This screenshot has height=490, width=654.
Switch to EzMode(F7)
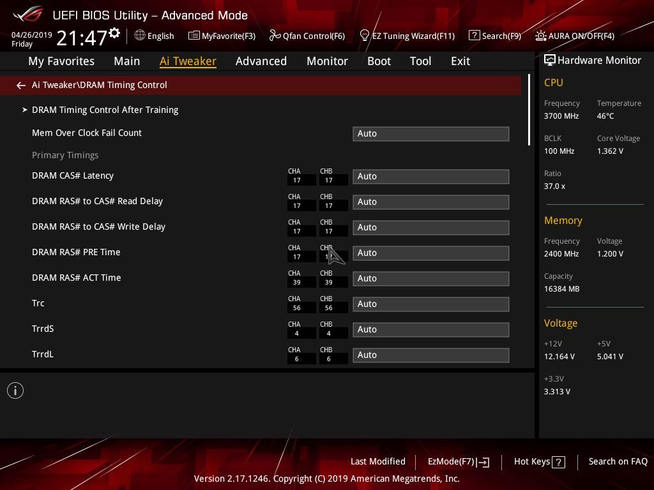[x=459, y=462]
